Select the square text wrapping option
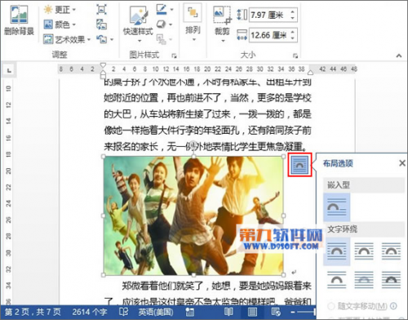The height and width of the screenshot is (320, 408). [336, 251]
